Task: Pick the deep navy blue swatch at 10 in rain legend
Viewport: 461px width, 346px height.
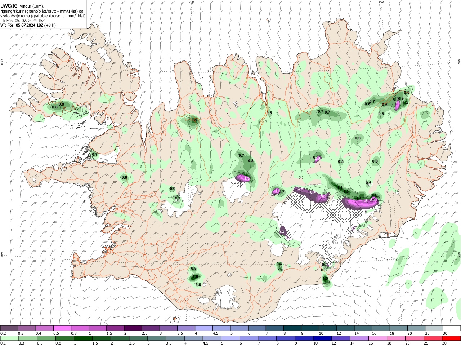Action: pos(322,338)
